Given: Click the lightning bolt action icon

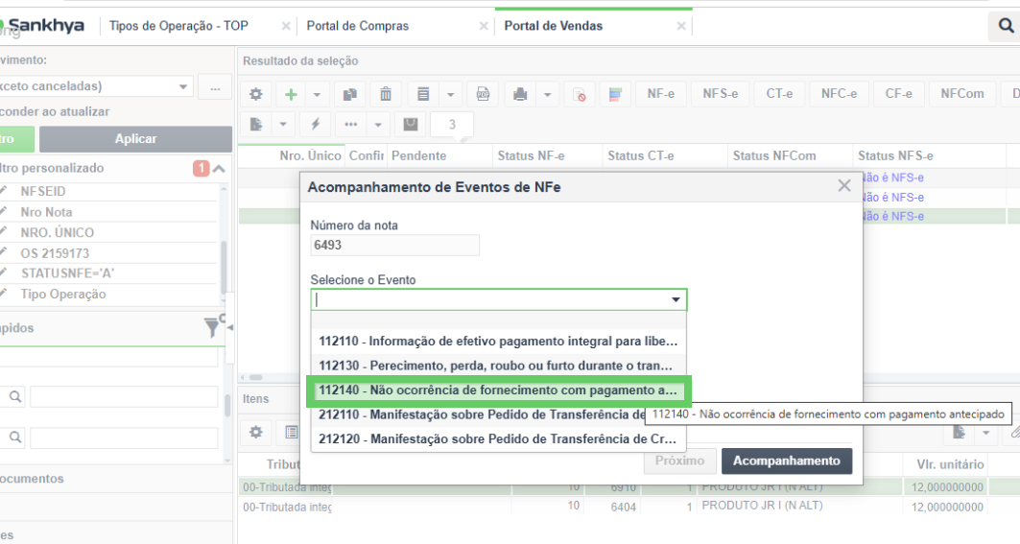Looking at the screenshot, I should 316,125.
